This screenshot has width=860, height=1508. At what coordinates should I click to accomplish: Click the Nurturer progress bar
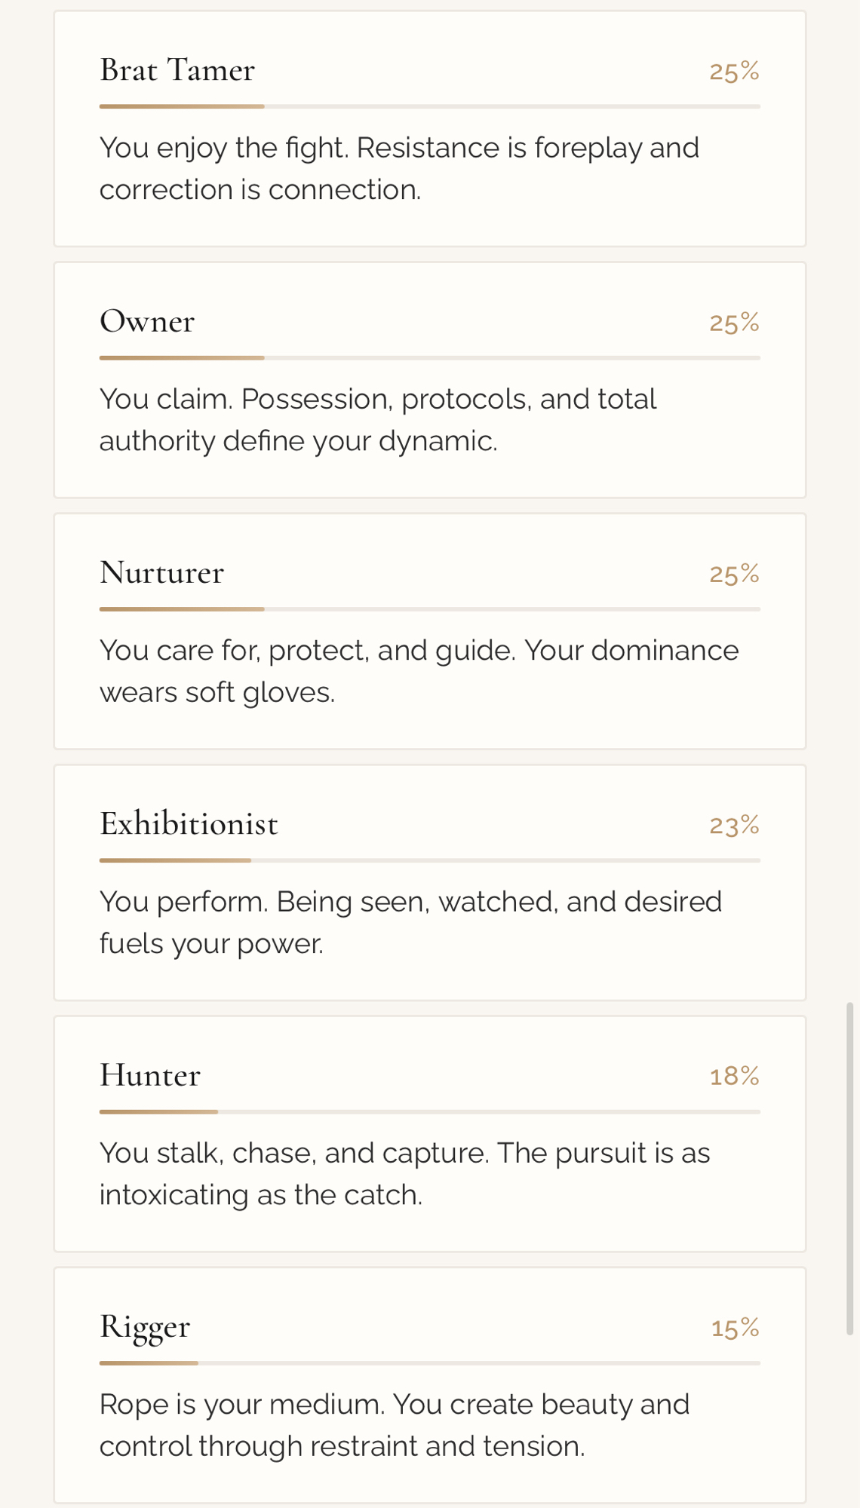(x=429, y=608)
